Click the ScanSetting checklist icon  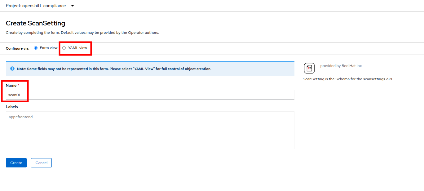click(309, 68)
